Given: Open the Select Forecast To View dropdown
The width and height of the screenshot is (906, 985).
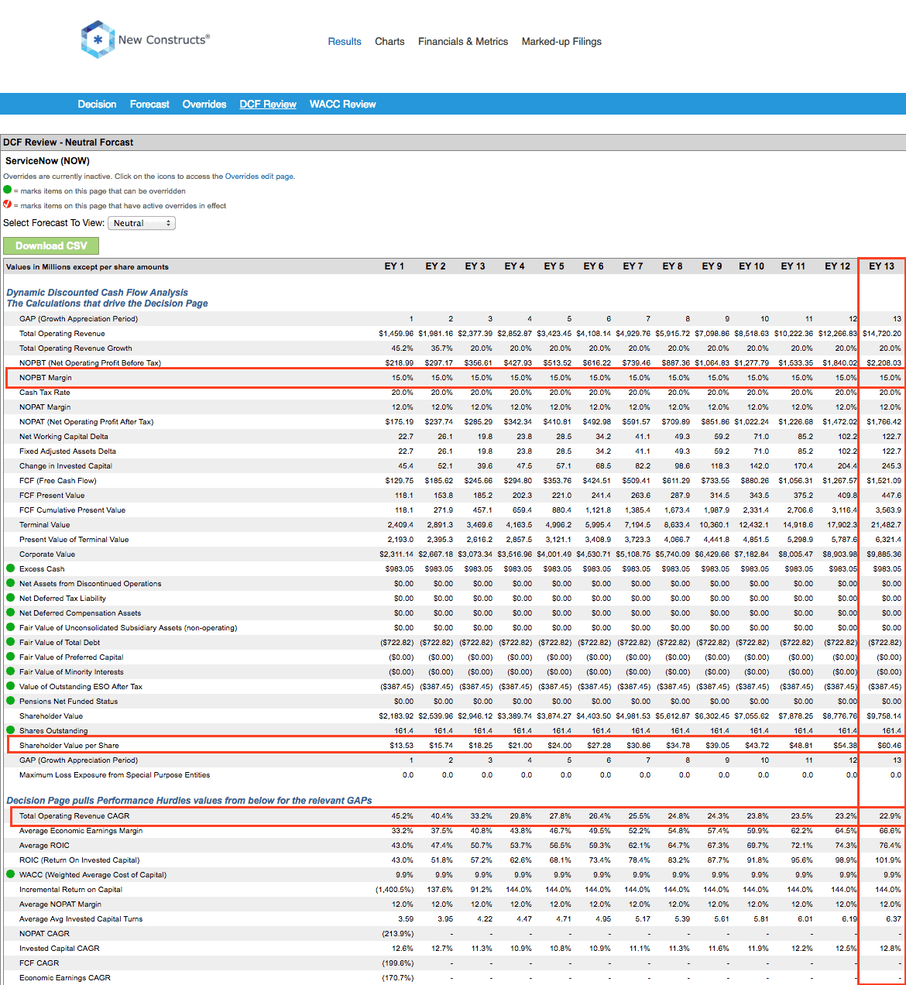Looking at the screenshot, I should coord(142,223).
